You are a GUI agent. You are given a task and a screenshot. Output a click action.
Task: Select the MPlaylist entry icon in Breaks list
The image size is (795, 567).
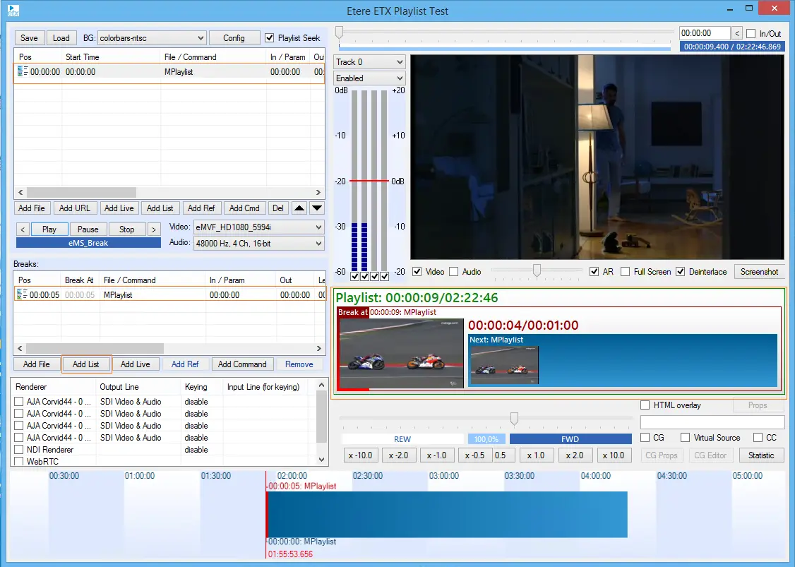pos(22,294)
